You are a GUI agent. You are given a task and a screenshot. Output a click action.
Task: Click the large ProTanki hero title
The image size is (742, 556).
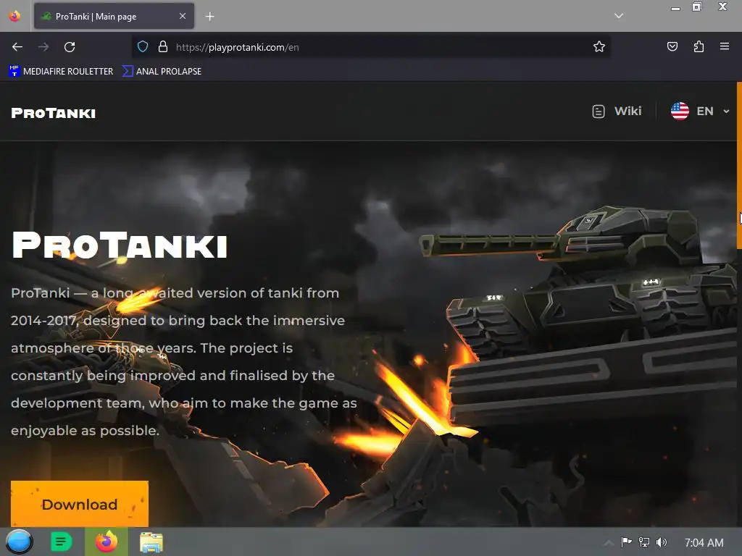click(x=120, y=245)
